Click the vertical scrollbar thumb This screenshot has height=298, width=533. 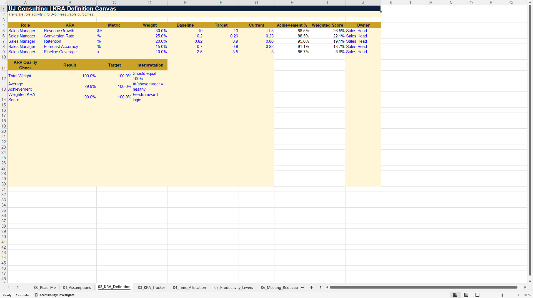click(x=530, y=140)
